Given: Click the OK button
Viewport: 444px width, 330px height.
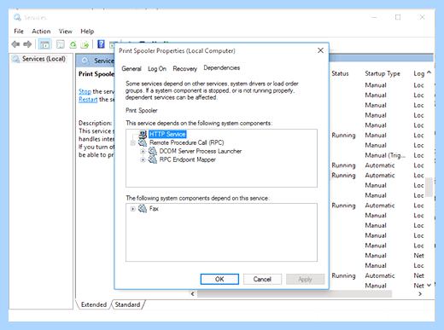Looking at the screenshot, I should [219, 279].
